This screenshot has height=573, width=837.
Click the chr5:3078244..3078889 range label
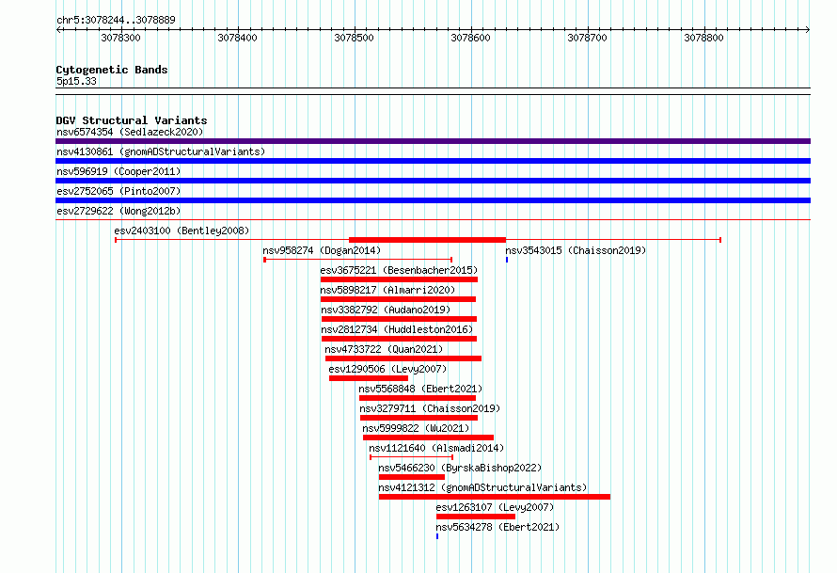[x=116, y=20]
